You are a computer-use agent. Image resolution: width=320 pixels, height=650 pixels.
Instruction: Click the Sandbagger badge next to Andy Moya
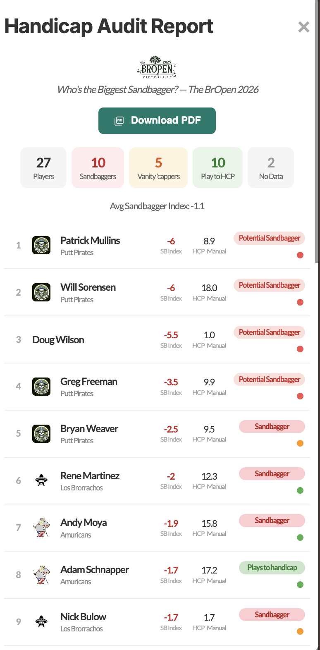pyautogui.click(x=272, y=520)
